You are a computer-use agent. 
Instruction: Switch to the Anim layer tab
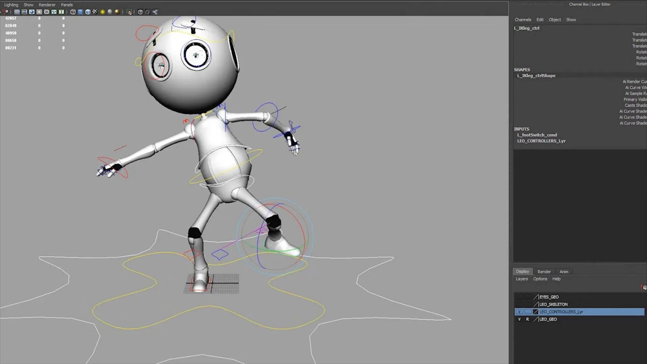(564, 272)
